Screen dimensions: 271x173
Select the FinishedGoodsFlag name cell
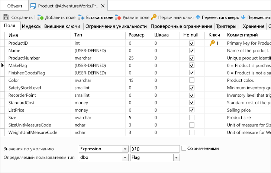pos(38,73)
